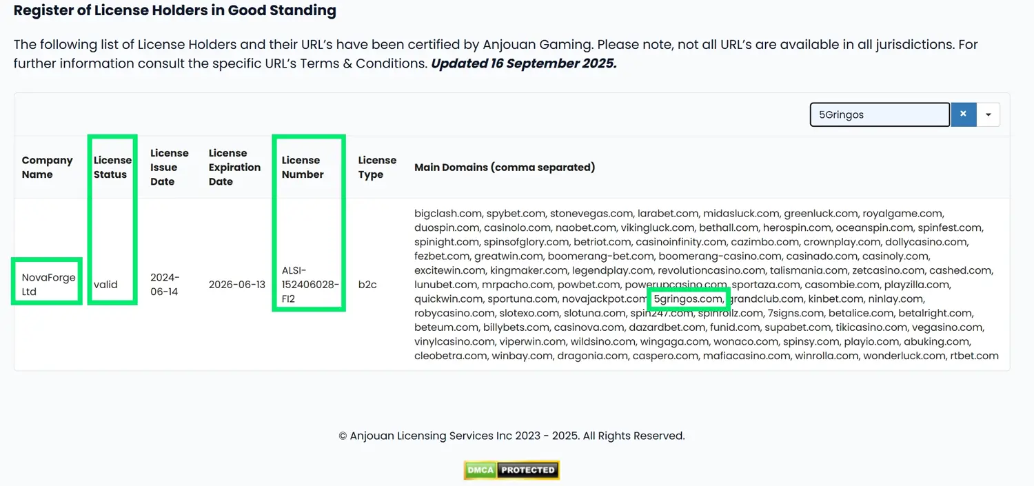
Task: Sort by License Status column header
Action: 112,167
